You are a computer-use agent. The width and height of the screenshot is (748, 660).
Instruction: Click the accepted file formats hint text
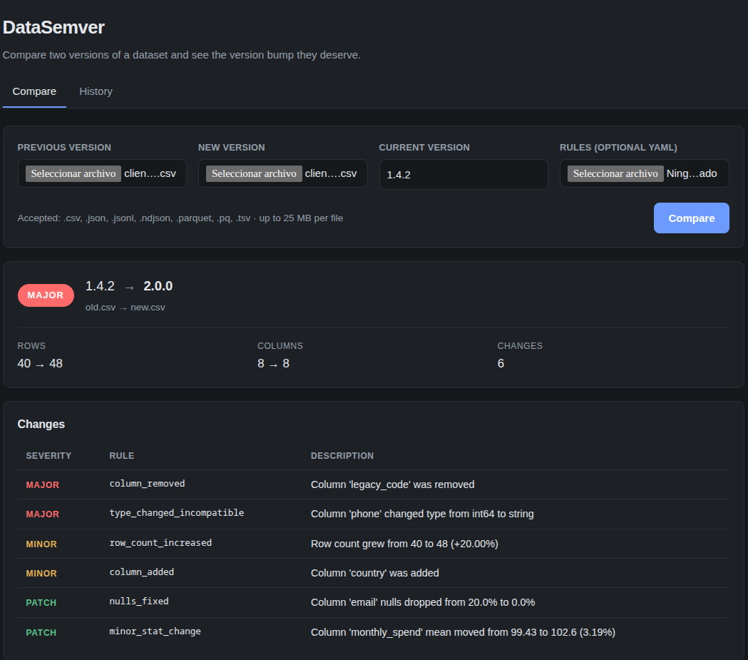[180, 218]
